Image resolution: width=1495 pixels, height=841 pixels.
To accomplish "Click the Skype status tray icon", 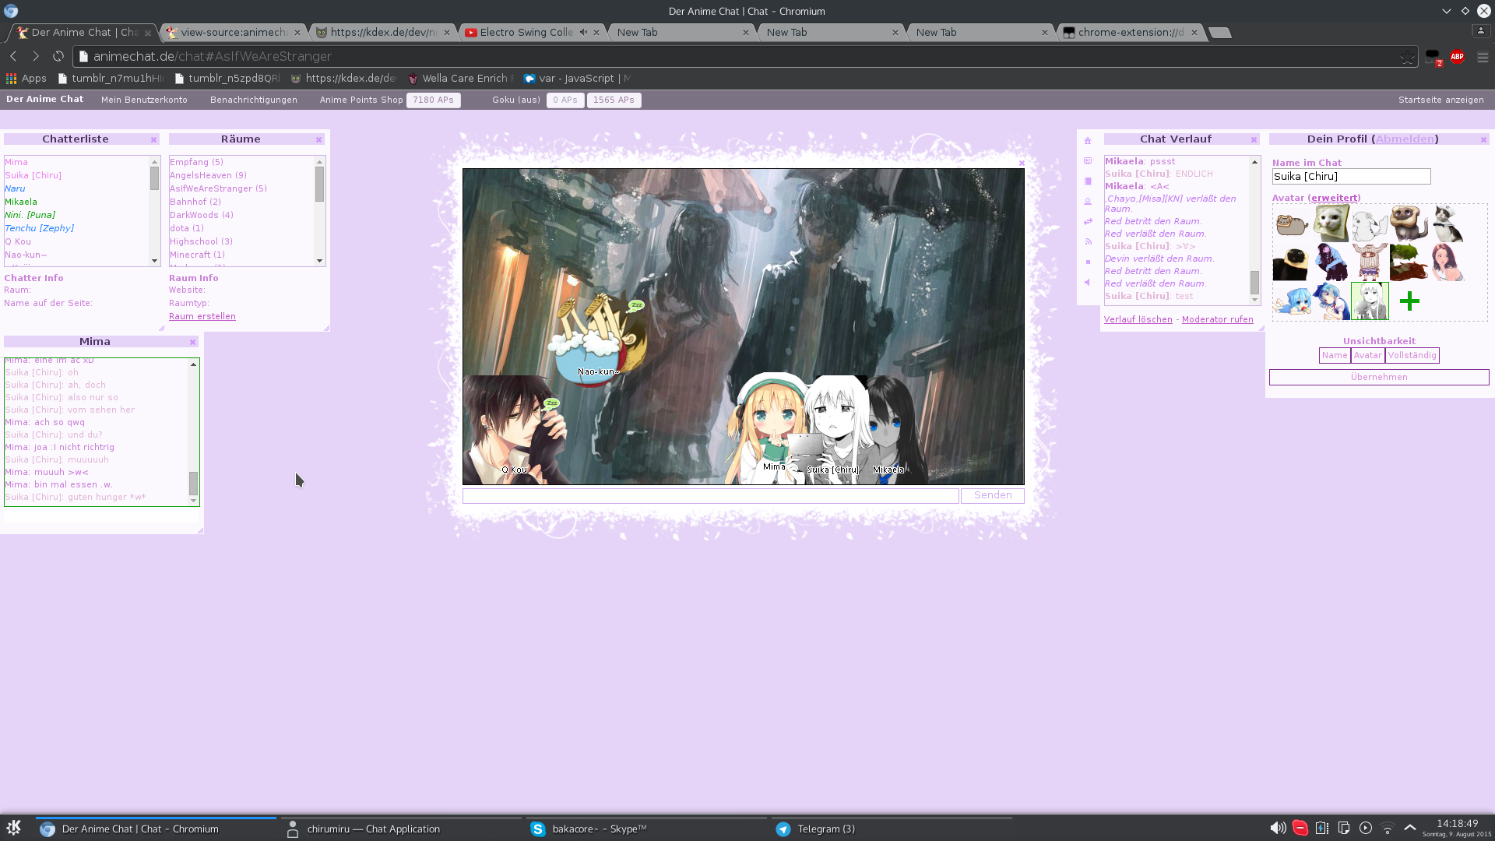I will point(1300,829).
